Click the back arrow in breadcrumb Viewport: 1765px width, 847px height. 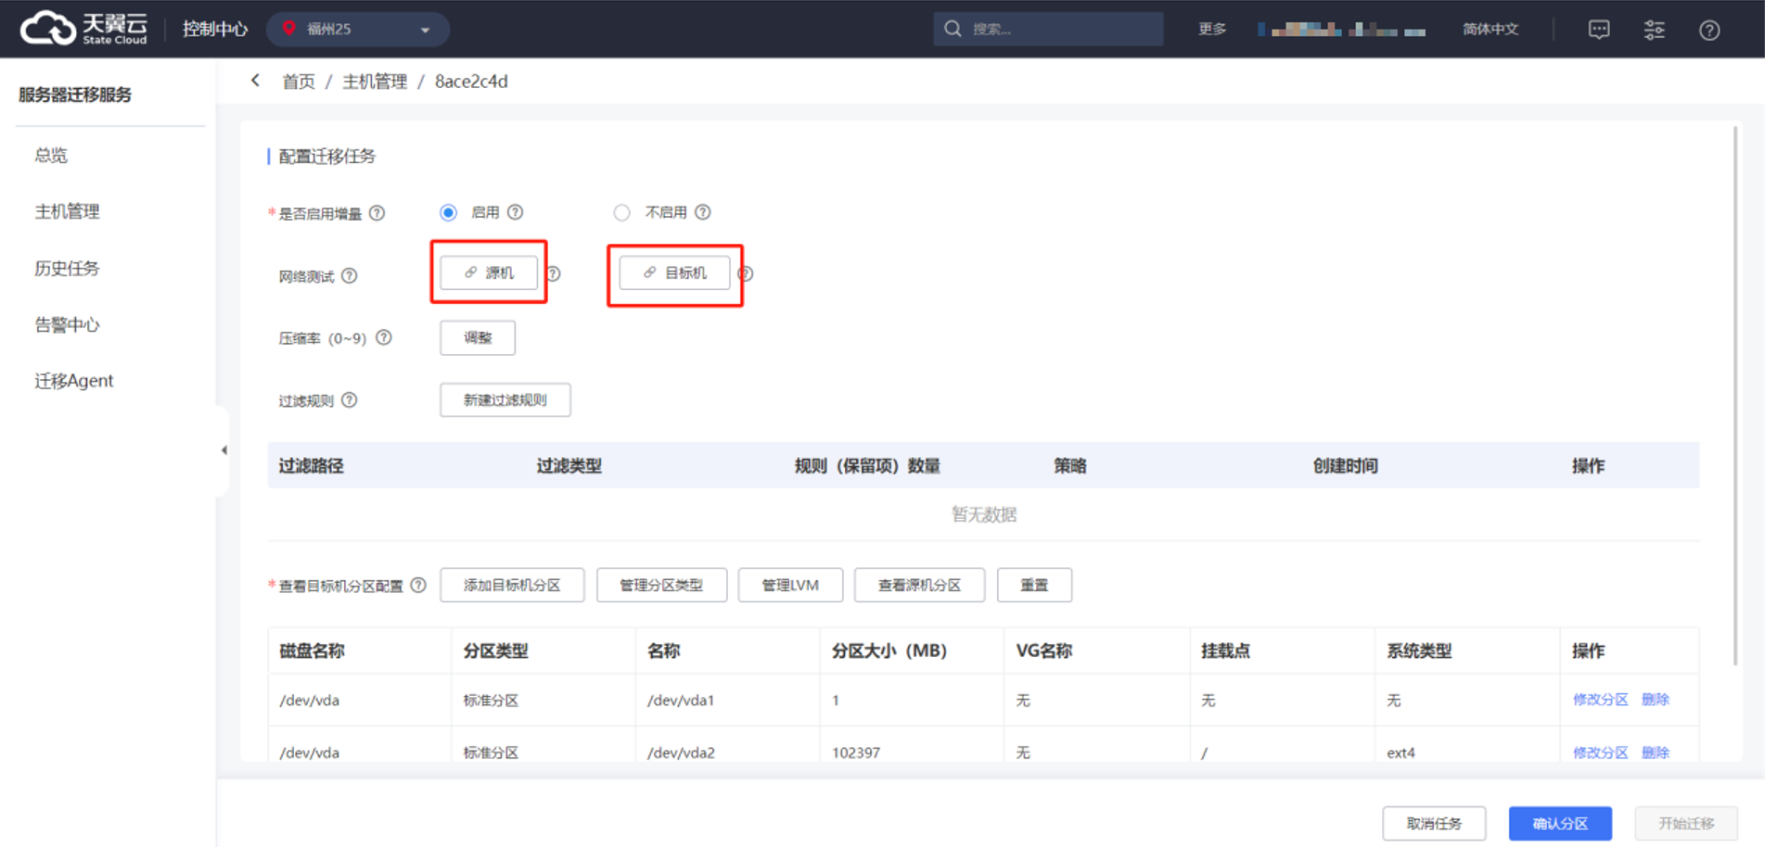[255, 81]
